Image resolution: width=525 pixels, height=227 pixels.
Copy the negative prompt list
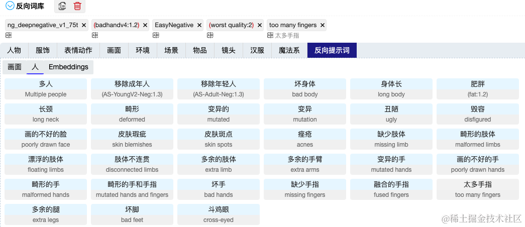62,6
